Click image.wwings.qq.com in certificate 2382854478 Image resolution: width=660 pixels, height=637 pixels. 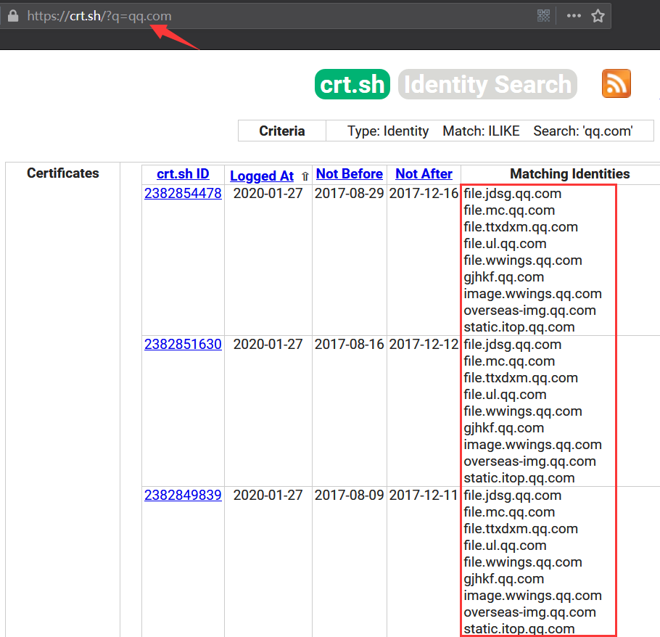533,293
